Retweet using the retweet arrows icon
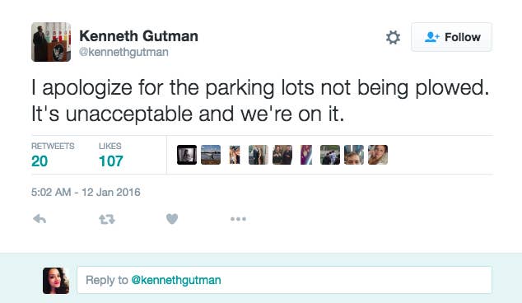The width and height of the screenshot is (522, 303). pos(107,219)
